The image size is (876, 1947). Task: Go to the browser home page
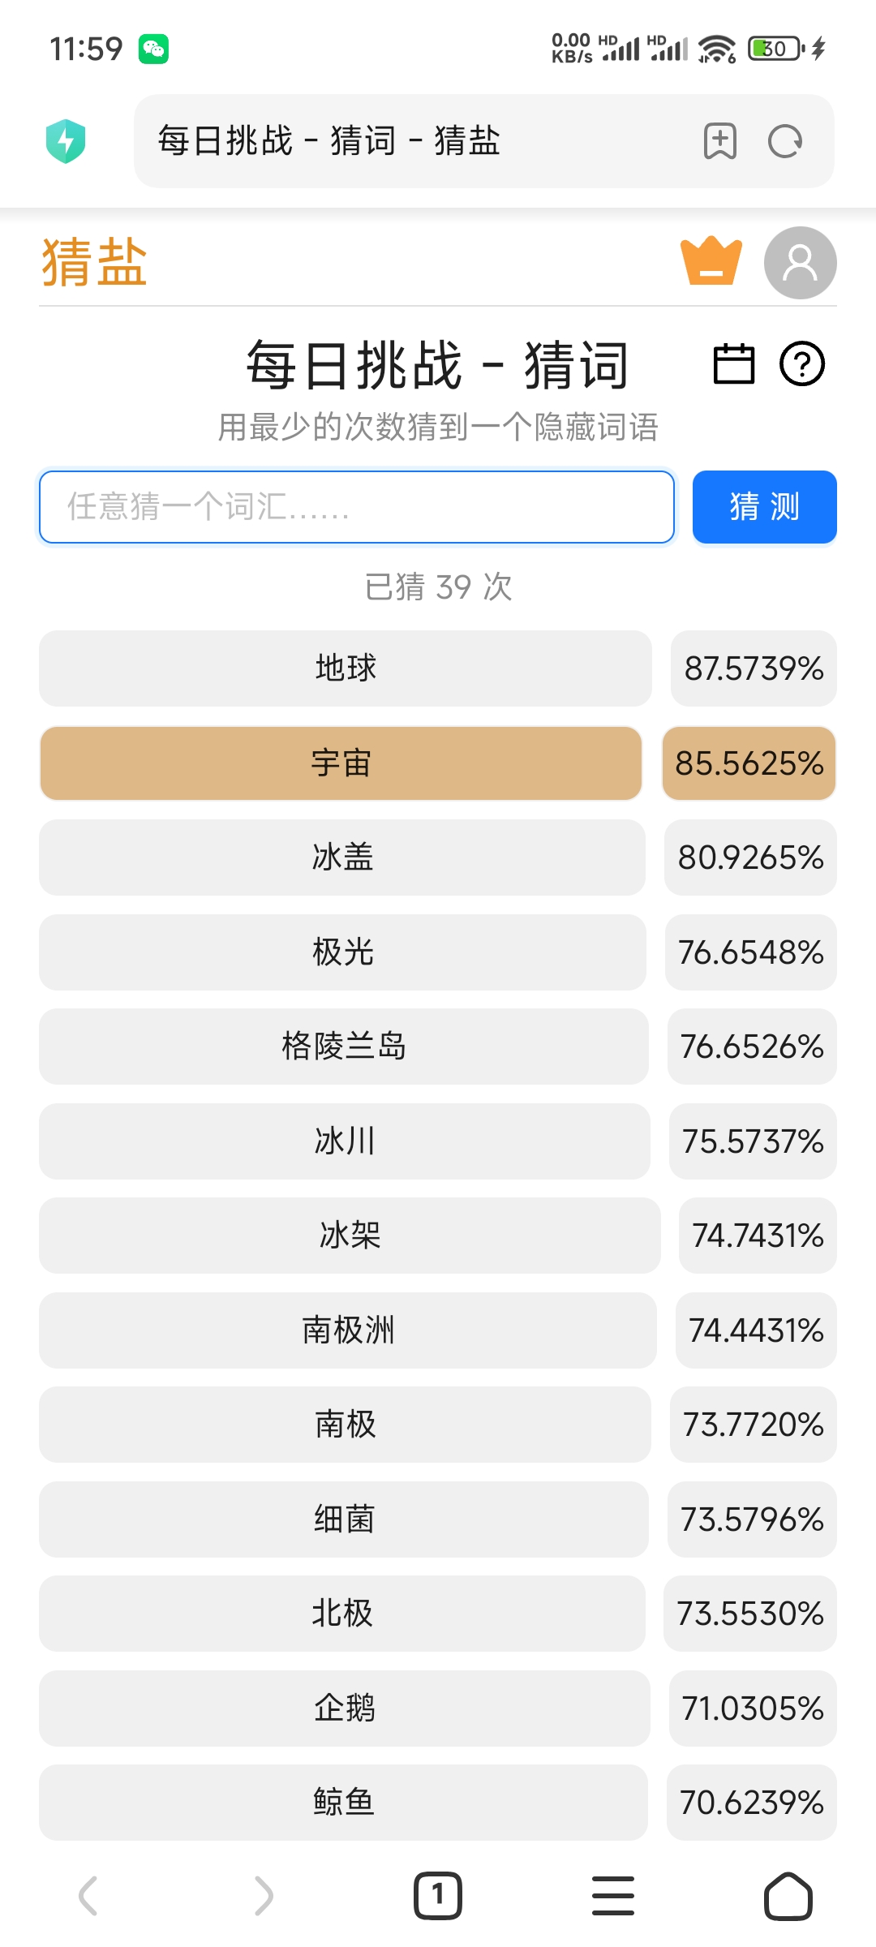click(x=788, y=1896)
